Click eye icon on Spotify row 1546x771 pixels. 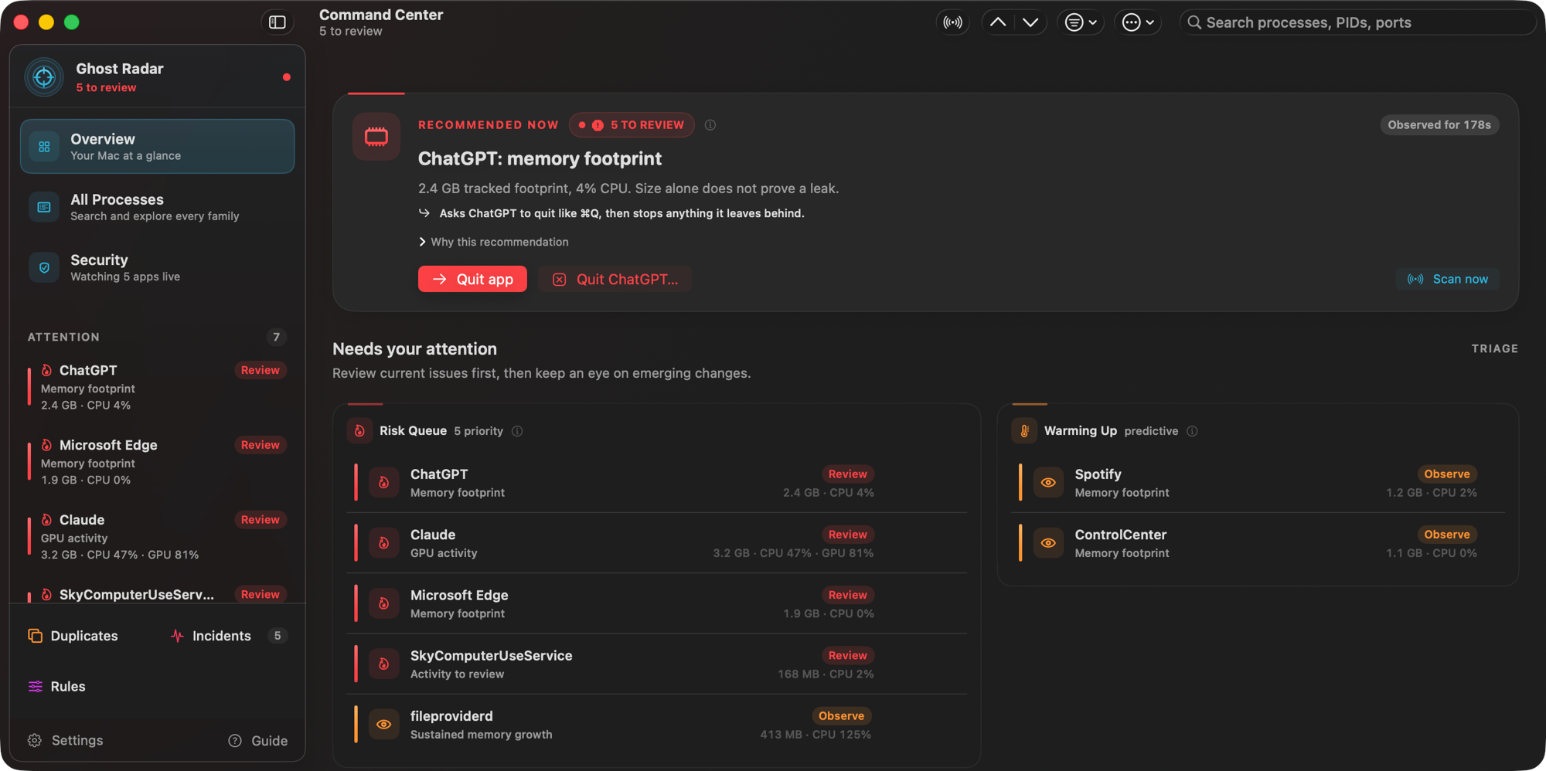(1048, 483)
